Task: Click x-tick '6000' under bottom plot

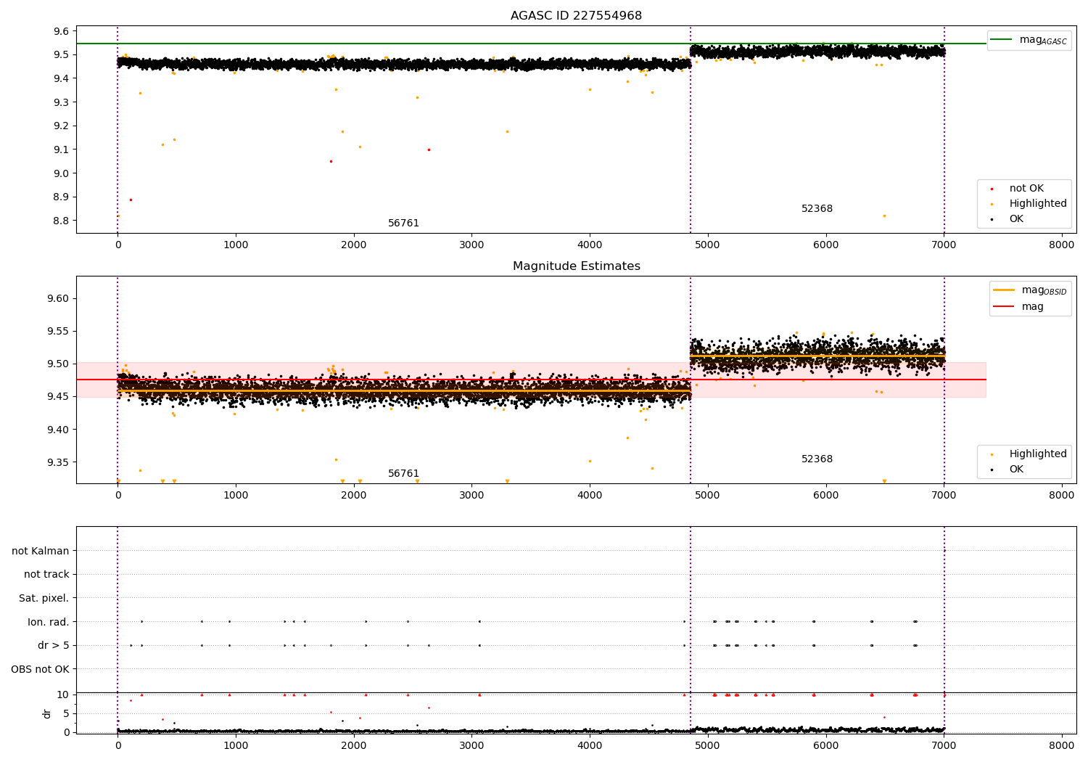Action: [825, 745]
